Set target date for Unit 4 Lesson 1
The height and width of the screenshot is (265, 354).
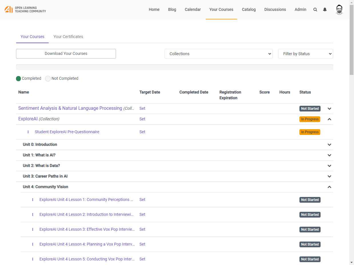click(142, 200)
